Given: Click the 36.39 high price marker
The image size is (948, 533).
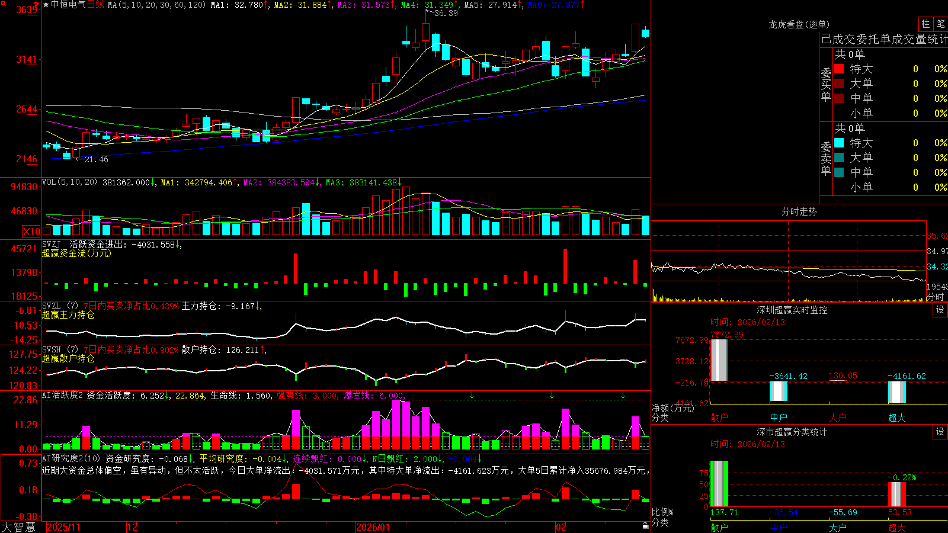Looking at the screenshot, I should pos(446,13).
